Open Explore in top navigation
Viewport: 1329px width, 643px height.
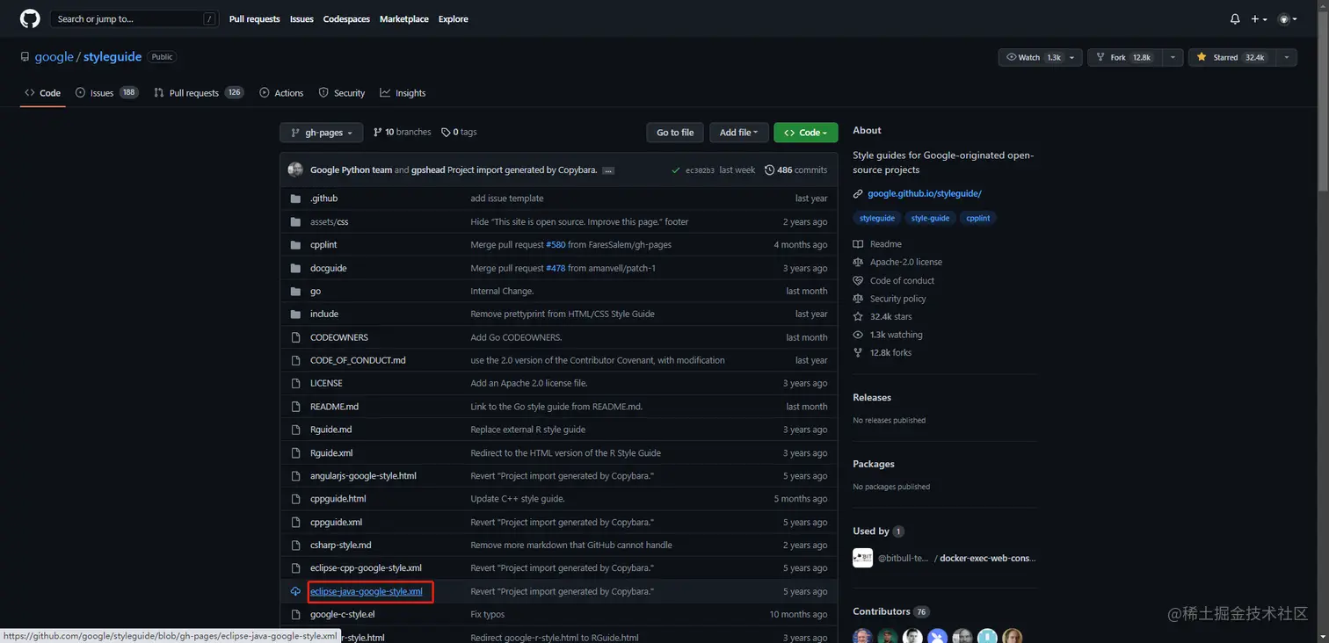click(x=454, y=18)
